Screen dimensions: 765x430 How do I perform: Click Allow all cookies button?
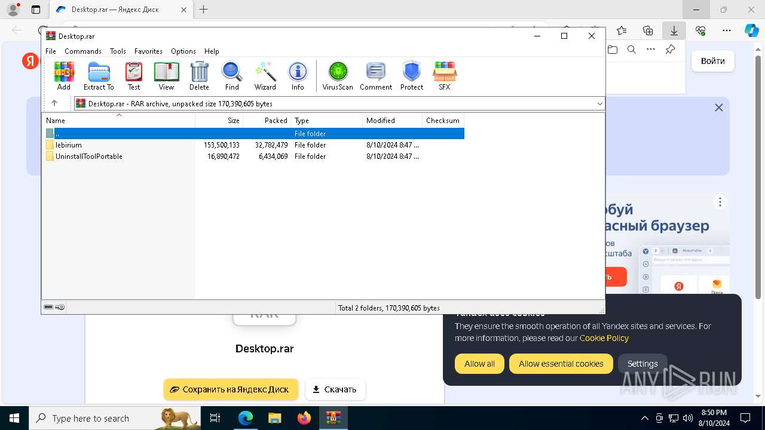[x=479, y=364]
